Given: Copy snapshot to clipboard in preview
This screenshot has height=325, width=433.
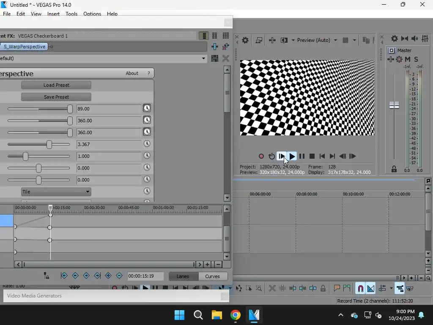Looking at the screenshot, I should 366,40.
